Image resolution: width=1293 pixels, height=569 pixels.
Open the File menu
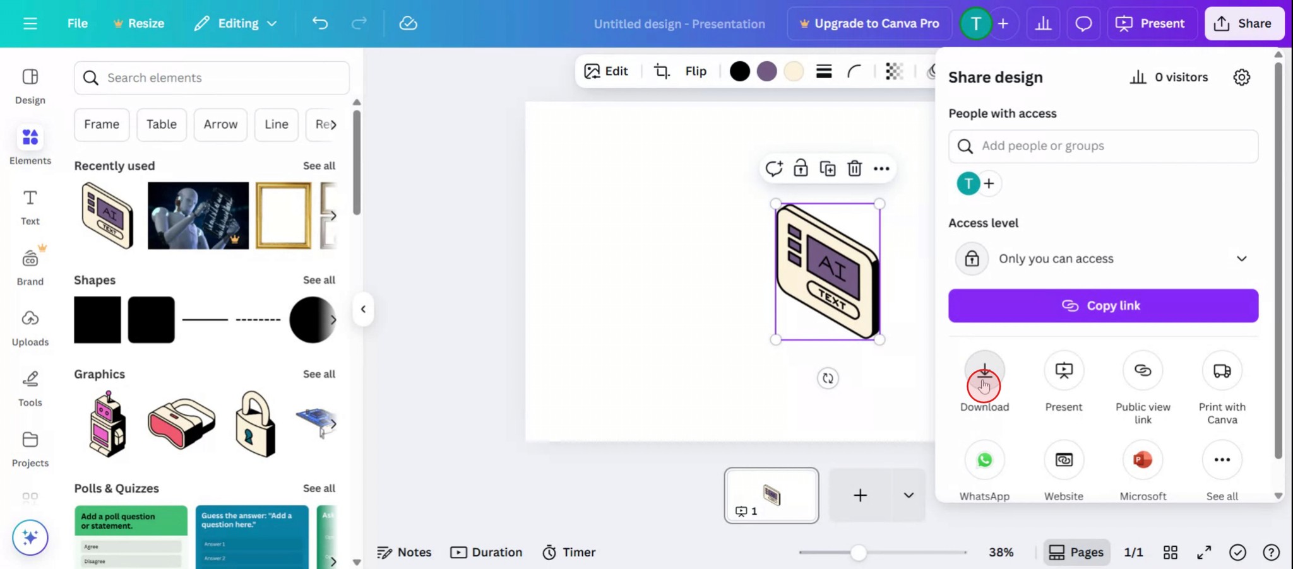pyautogui.click(x=77, y=23)
